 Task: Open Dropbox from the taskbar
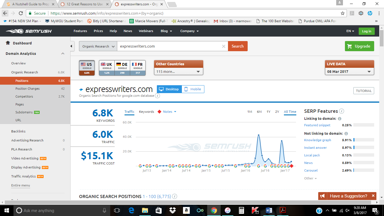click(172, 210)
